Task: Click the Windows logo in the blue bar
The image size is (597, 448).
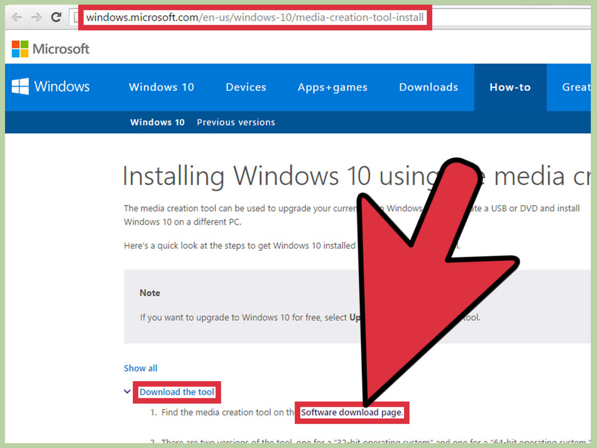Action: (x=51, y=87)
